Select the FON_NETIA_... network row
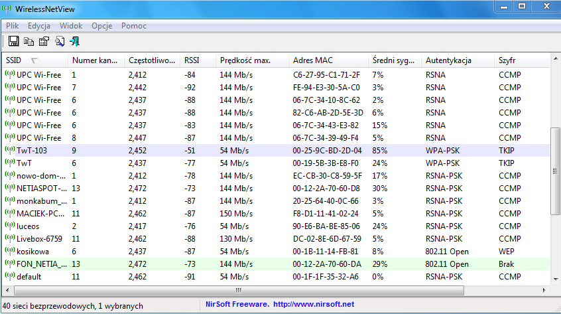561x314 pixels. 277,264
